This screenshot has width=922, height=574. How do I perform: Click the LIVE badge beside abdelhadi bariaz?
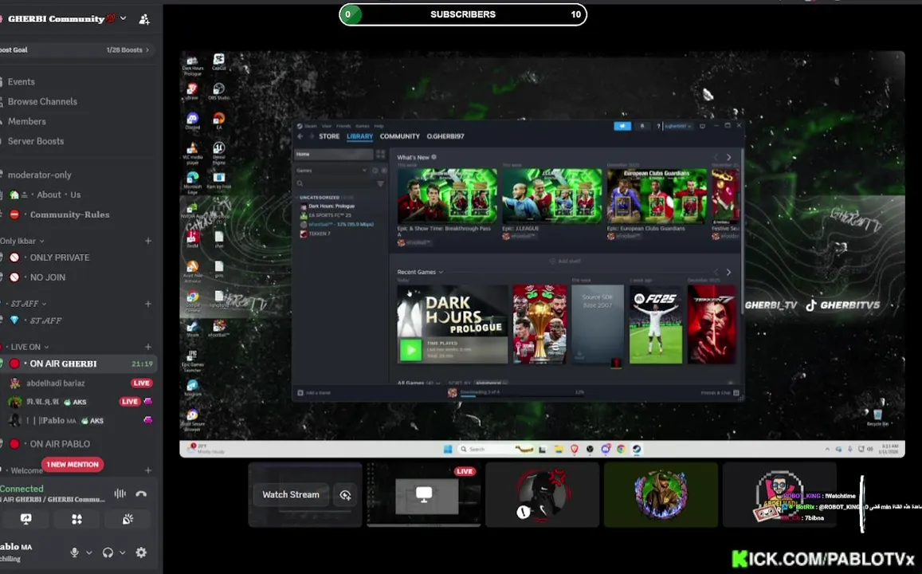[x=142, y=383]
